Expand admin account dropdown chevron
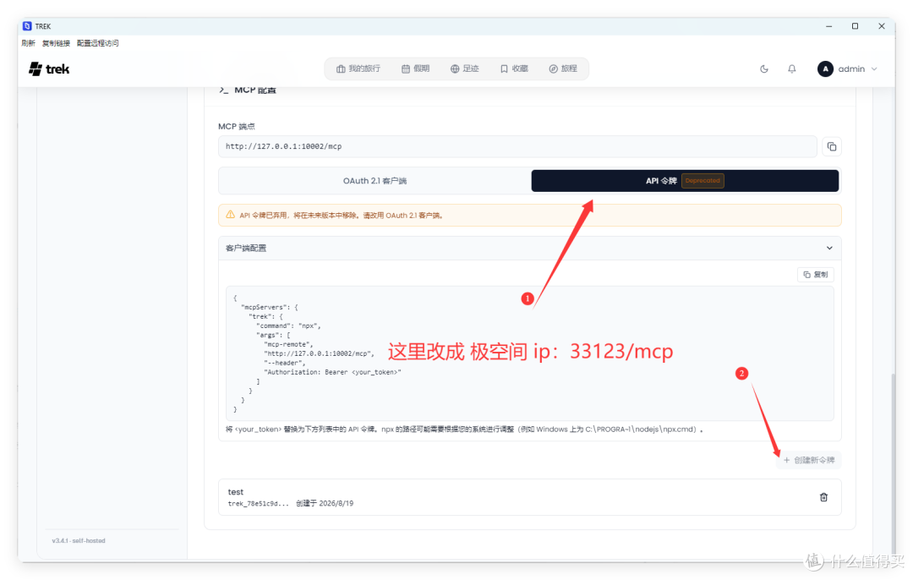Screen dimensions: 913x580 tap(874, 68)
